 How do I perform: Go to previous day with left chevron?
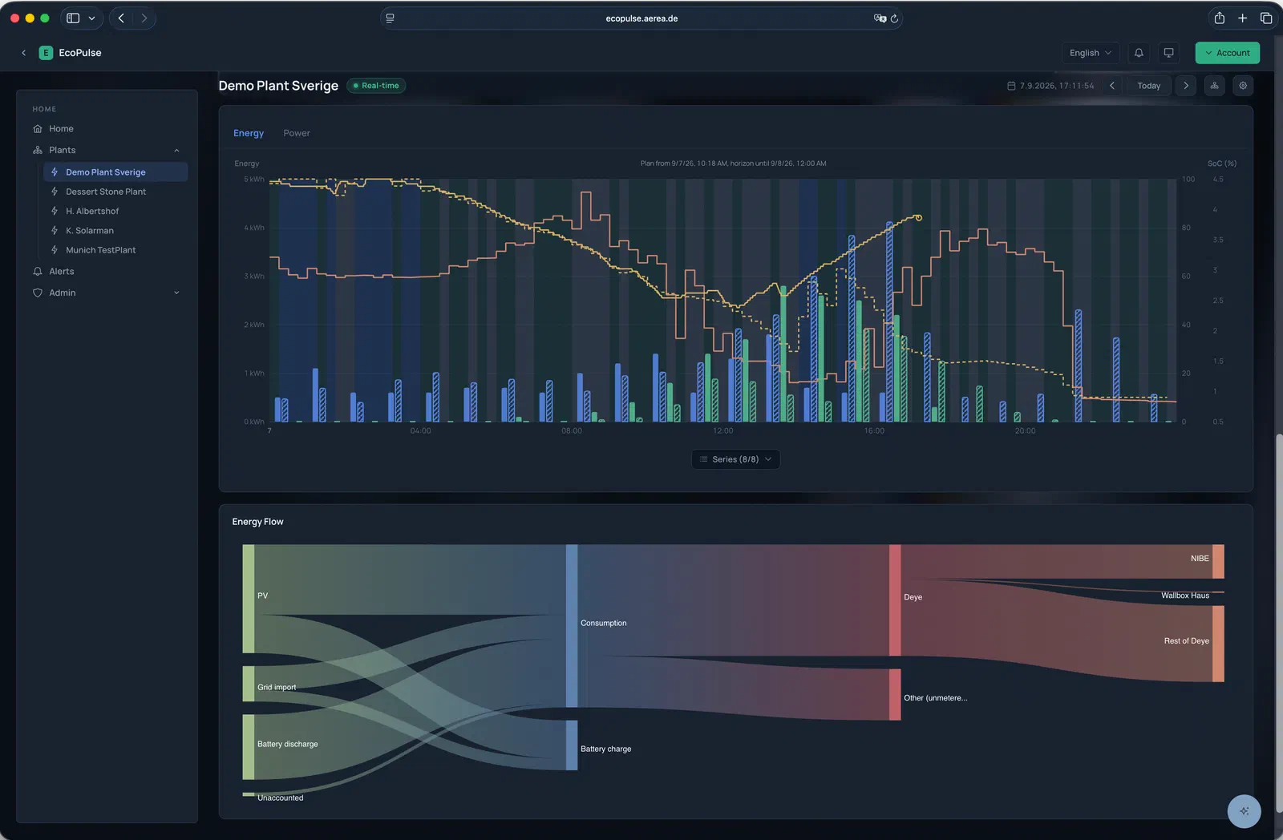[1112, 86]
